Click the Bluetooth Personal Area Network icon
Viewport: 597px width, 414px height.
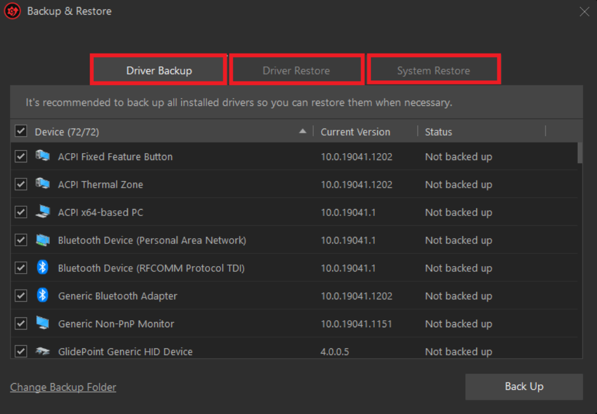43,240
